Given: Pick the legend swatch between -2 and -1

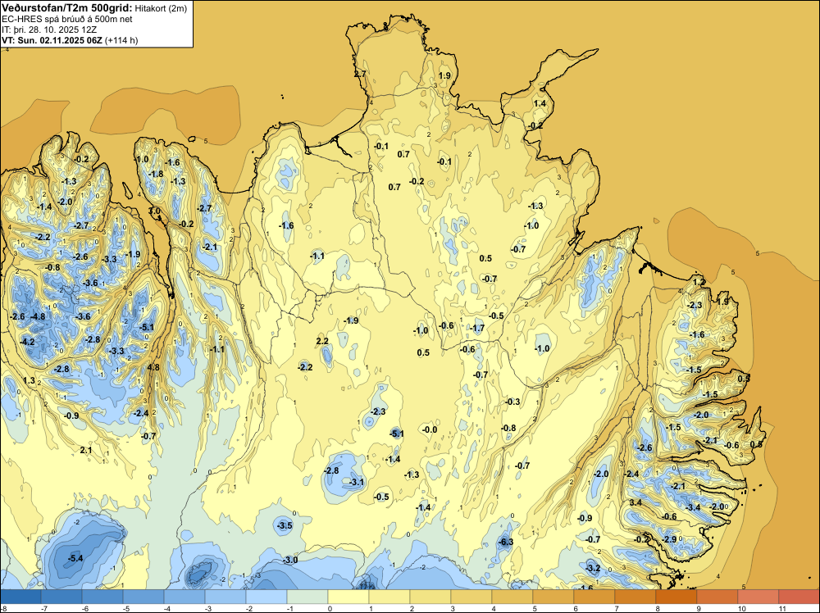Looking at the screenshot, I should [x=266, y=597].
